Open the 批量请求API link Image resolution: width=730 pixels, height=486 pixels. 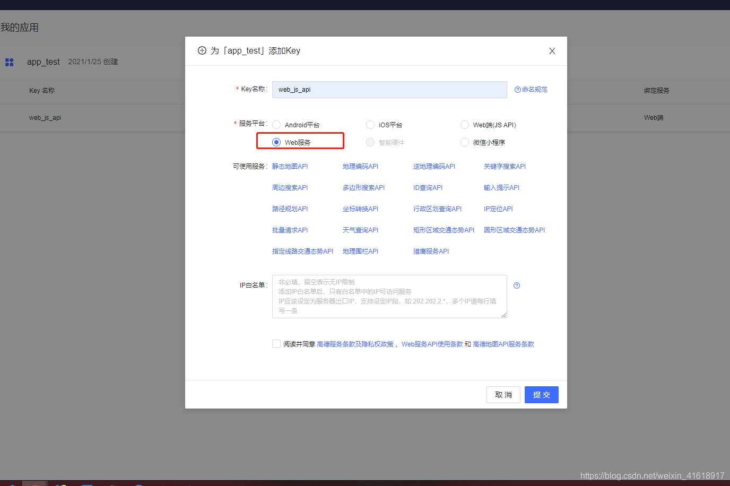tap(290, 230)
